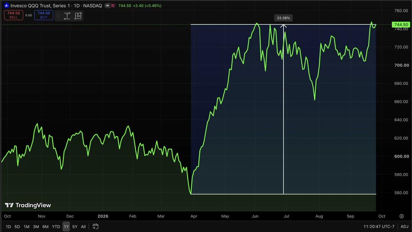412x232 pixels.
Task: Grab the floating toolbar drag handle
Action: point(58,16)
